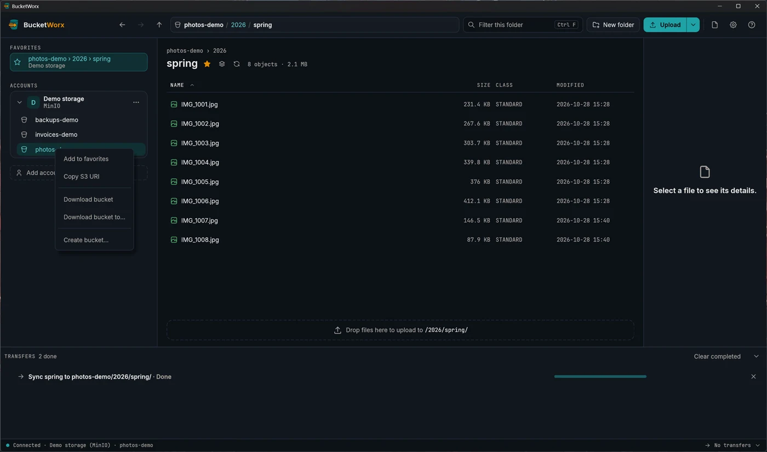Navigate up one folder level
This screenshot has height=452, width=767.
pyautogui.click(x=159, y=25)
